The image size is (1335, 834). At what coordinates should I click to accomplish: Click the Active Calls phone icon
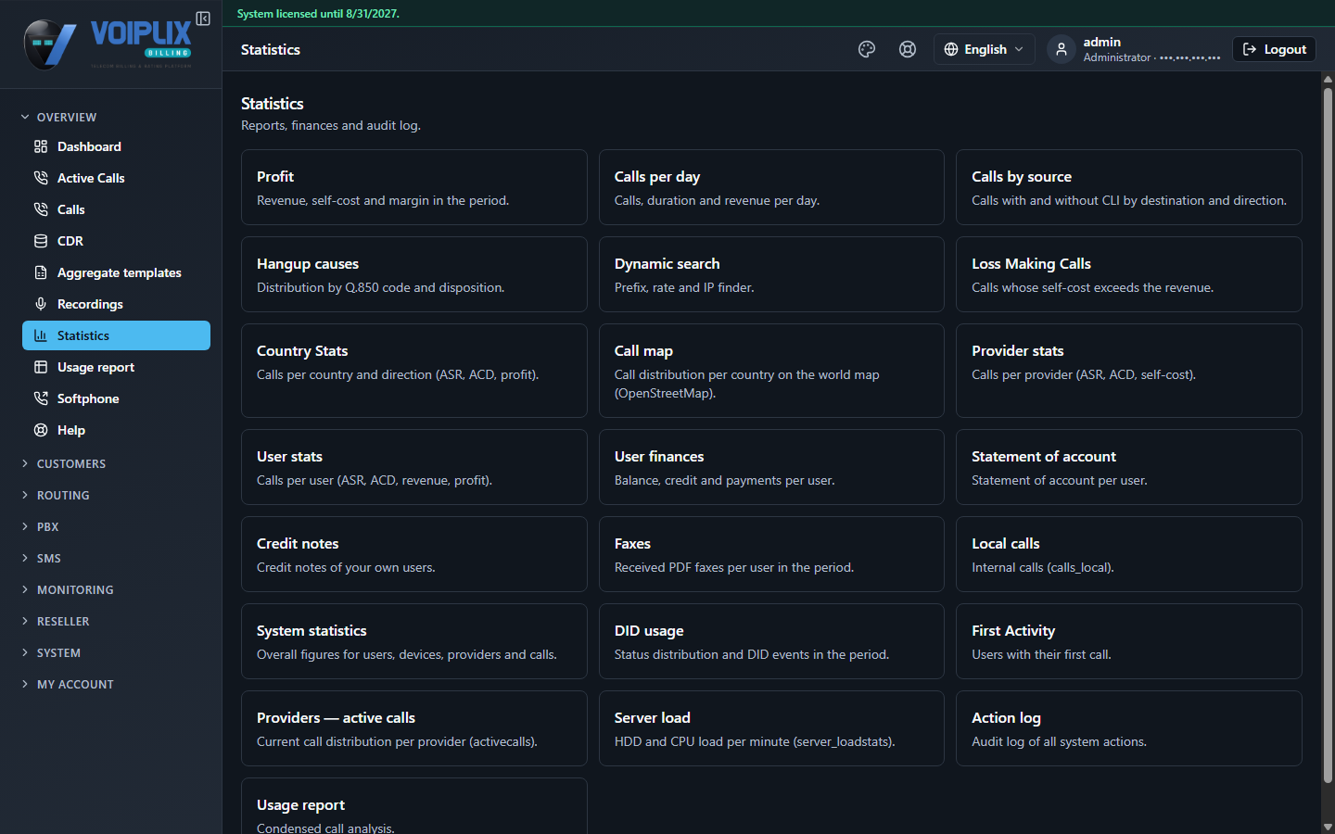point(41,178)
